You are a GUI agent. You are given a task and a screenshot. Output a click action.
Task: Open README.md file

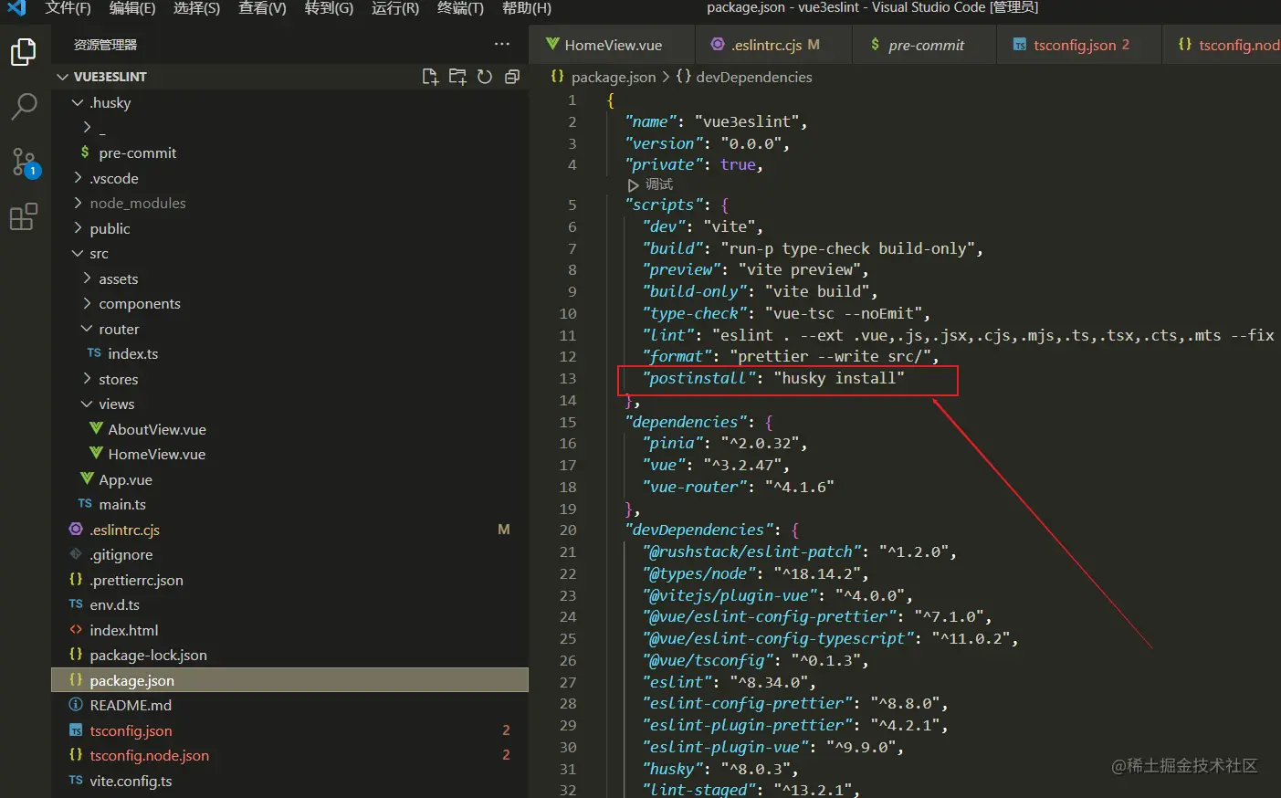coord(289,705)
